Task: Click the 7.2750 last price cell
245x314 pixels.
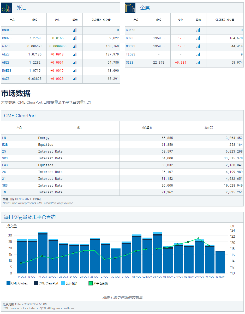Action: (x=35, y=38)
